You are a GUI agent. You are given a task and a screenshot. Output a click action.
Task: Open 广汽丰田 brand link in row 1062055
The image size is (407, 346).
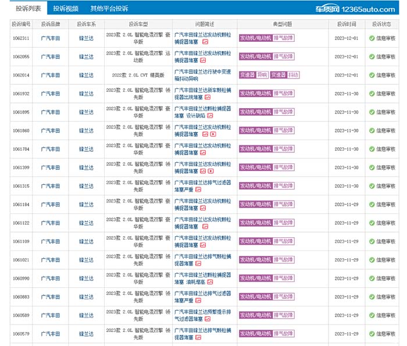pyautogui.click(x=51, y=57)
